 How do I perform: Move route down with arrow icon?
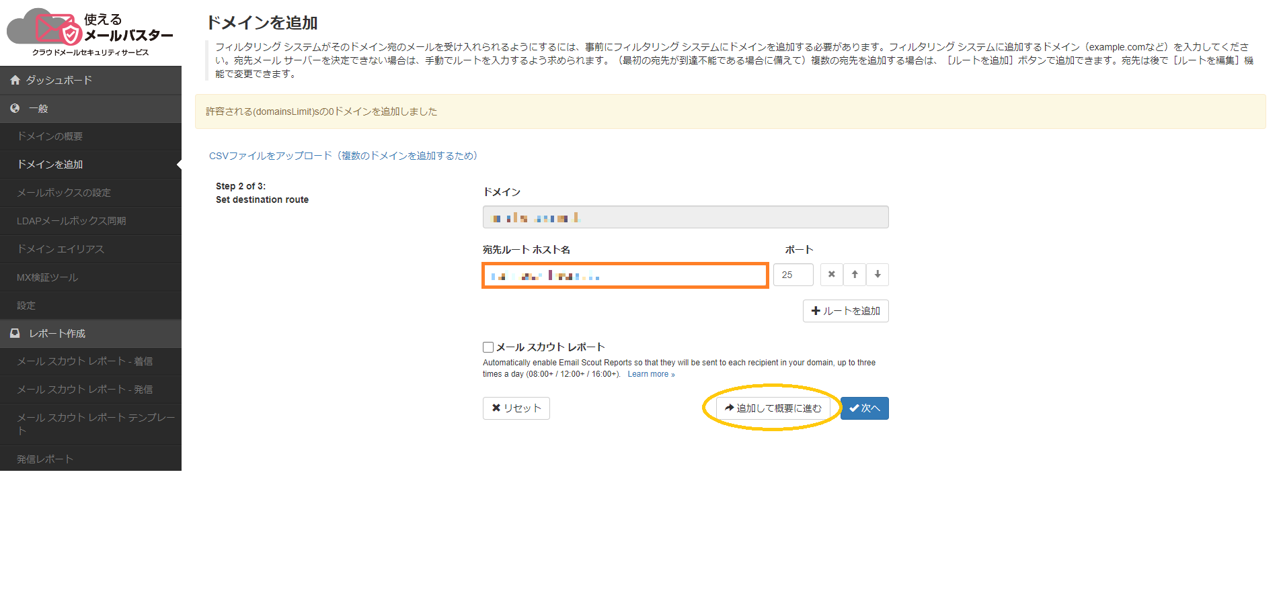pos(878,275)
